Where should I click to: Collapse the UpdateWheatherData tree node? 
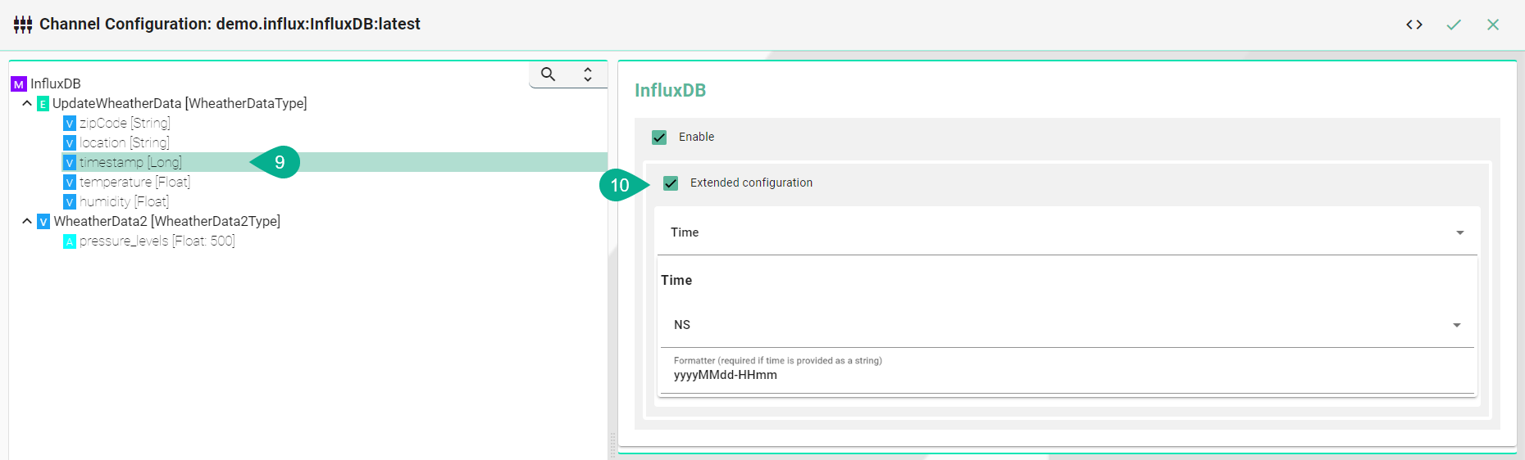(27, 103)
